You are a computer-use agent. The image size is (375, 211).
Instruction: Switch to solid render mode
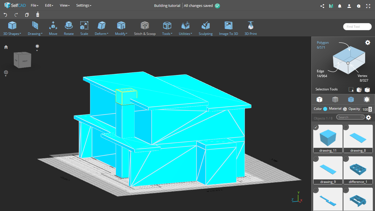point(319,99)
